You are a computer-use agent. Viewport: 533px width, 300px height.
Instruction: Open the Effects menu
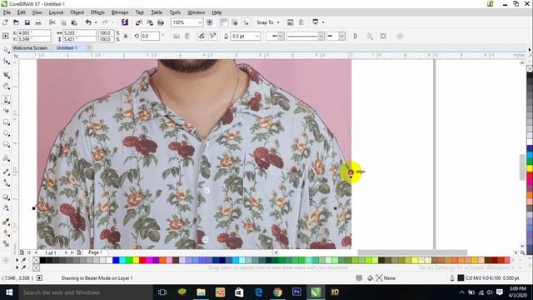coord(98,12)
